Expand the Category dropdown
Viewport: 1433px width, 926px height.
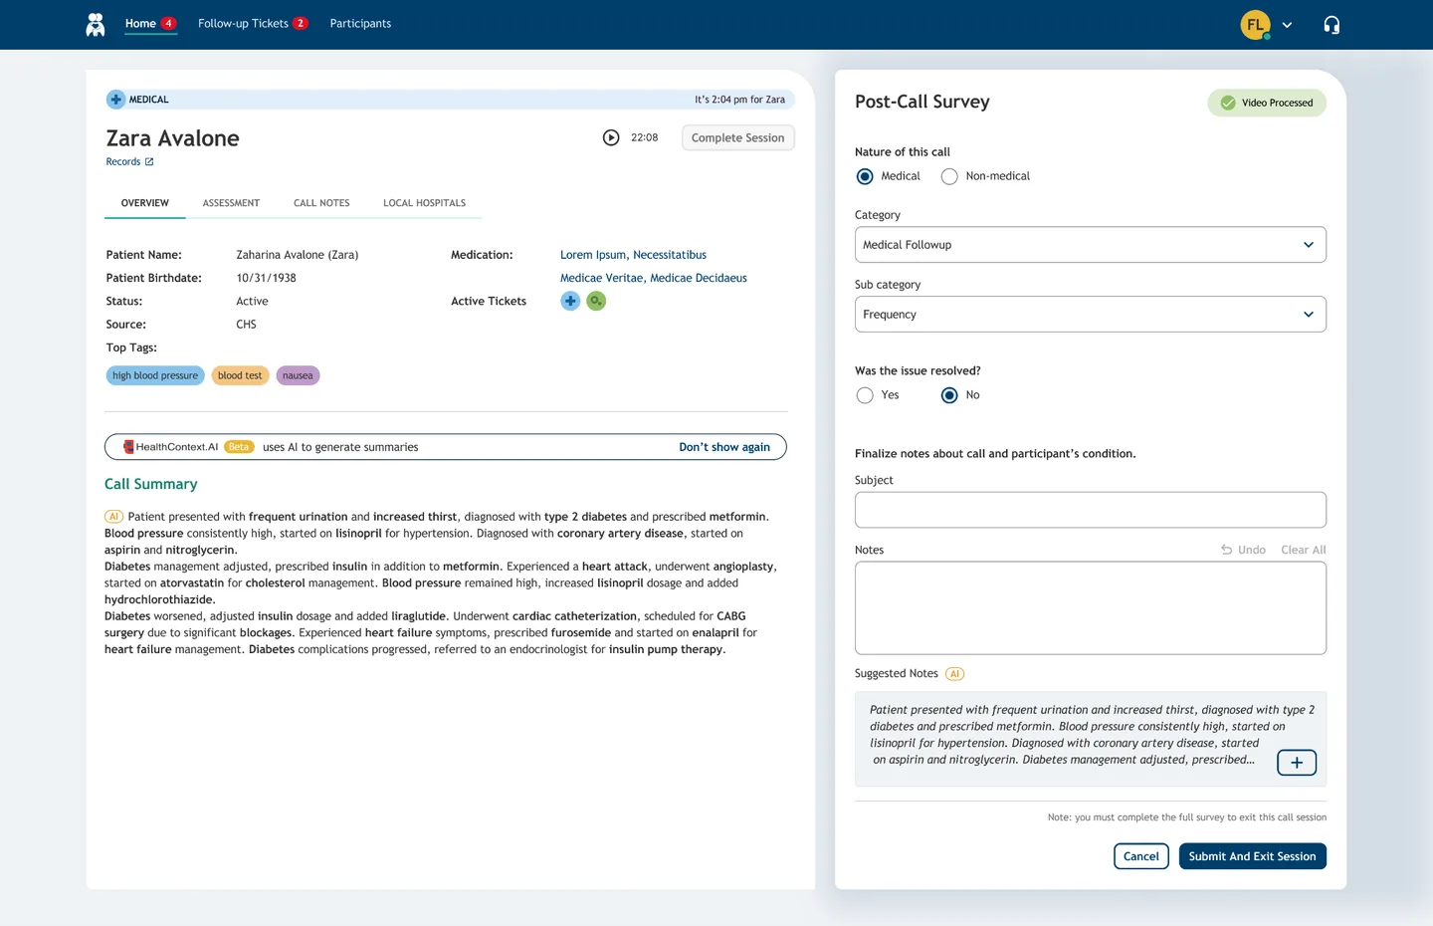coord(1090,245)
